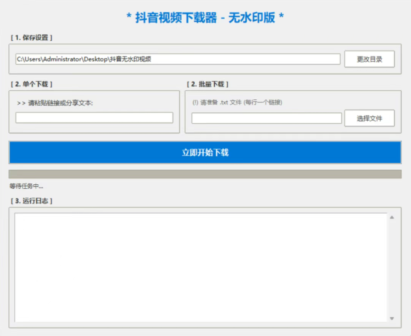Image resolution: width=411 pixels, height=336 pixels.
Task: Click the log scrollbar down arrow
Action: (392, 318)
